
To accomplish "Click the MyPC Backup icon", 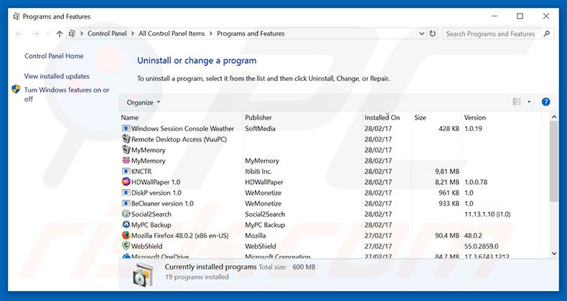I will coord(126,224).
